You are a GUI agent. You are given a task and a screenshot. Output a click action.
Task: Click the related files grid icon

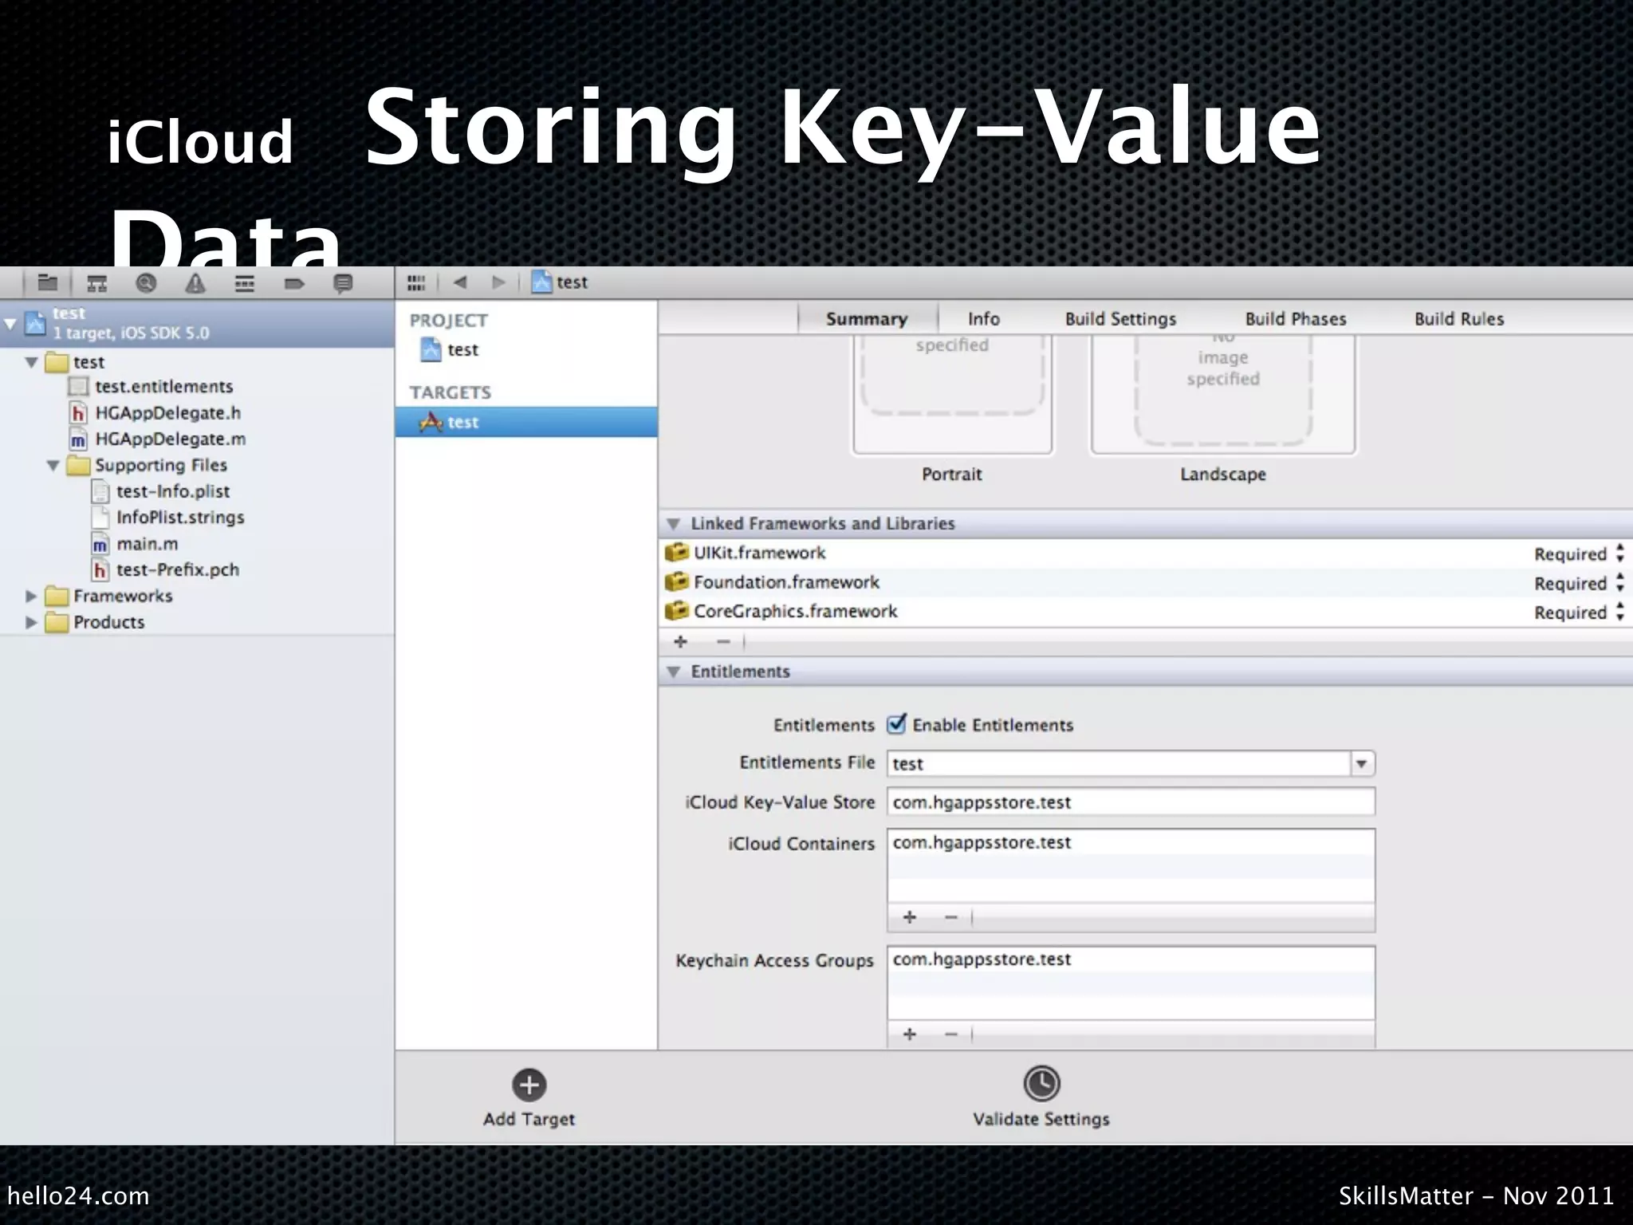tap(416, 282)
